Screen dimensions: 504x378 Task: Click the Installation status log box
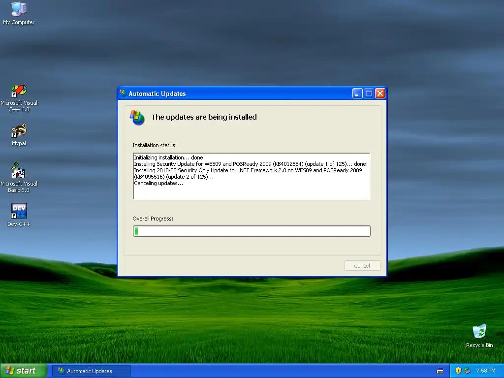click(x=252, y=176)
